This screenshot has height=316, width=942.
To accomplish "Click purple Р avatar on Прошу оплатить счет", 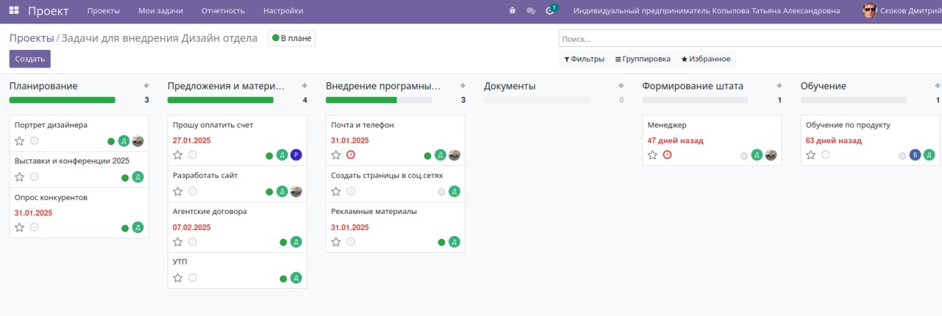I will (x=296, y=155).
